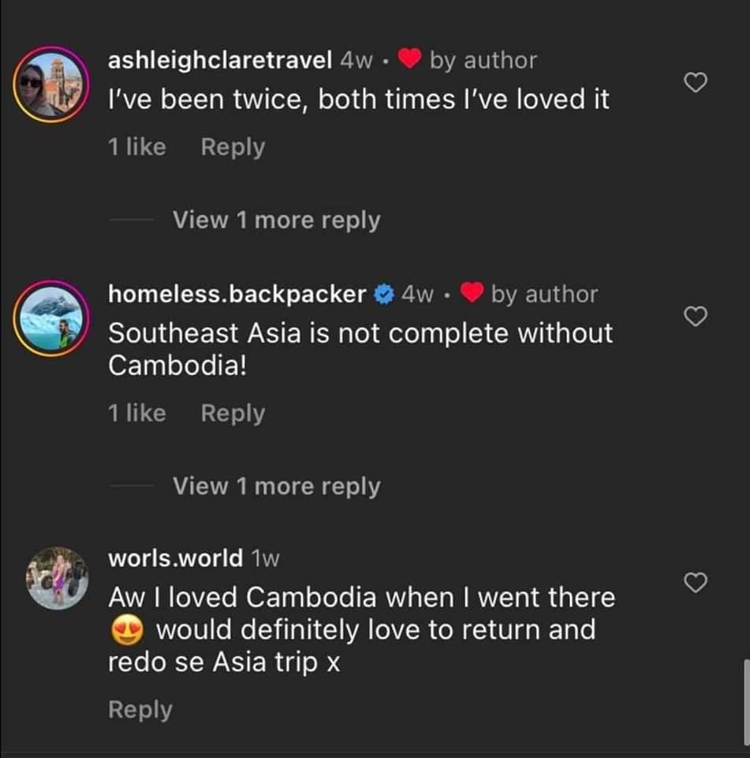View the 1 like on ashleighclaretravel's comment
Image resolution: width=750 pixels, height=758 pixels.
(136, 147)
